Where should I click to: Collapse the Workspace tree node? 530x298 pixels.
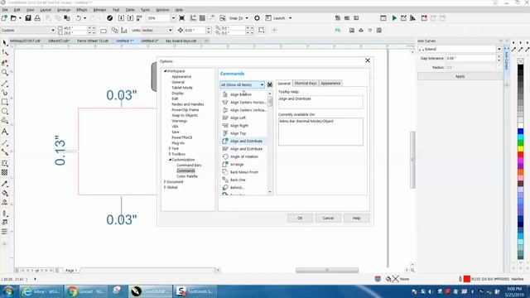click(166, 71)
